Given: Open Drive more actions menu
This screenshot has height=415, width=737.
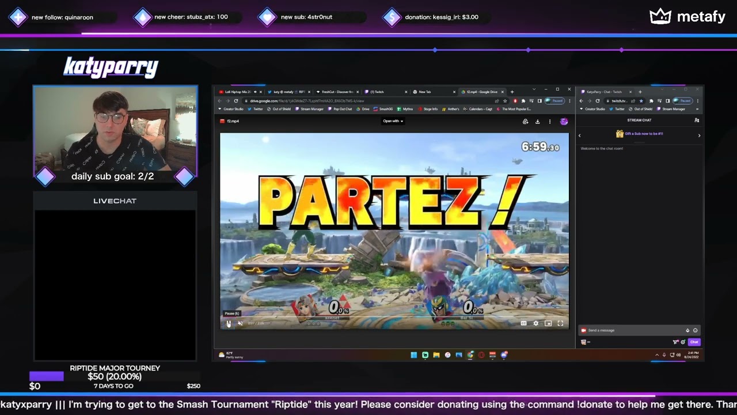Looking at the screenshot, I should pyautogui.click(x=549, y=122).
